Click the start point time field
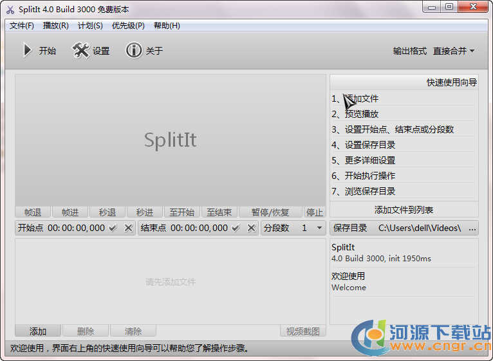The image size is (493, 361). (x=76, y=228)
